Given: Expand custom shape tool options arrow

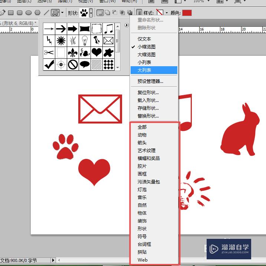Looking at the screenshot, I should 62,13.
